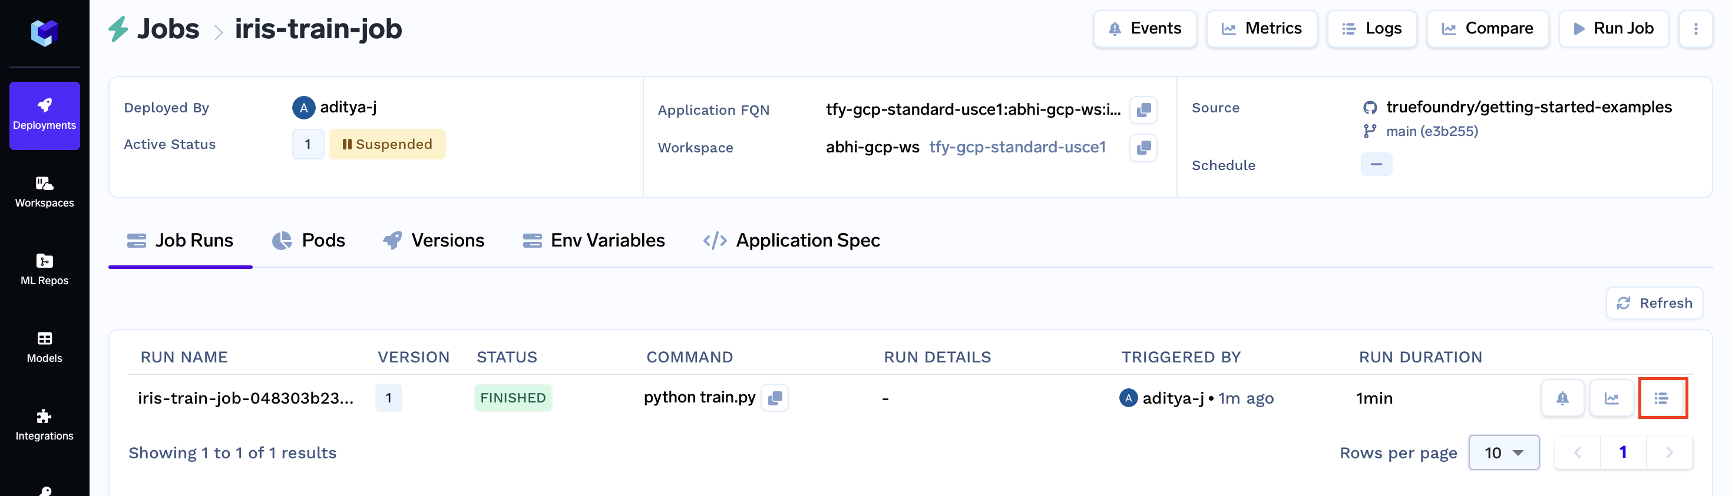The width and height of the screenshot is (1732, 496).
Task: Open the Rows per page dropdown
Action: pos(1504,452)
